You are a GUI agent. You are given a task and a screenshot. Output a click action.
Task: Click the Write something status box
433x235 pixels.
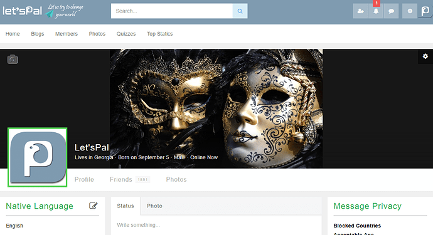coord(216,225)
